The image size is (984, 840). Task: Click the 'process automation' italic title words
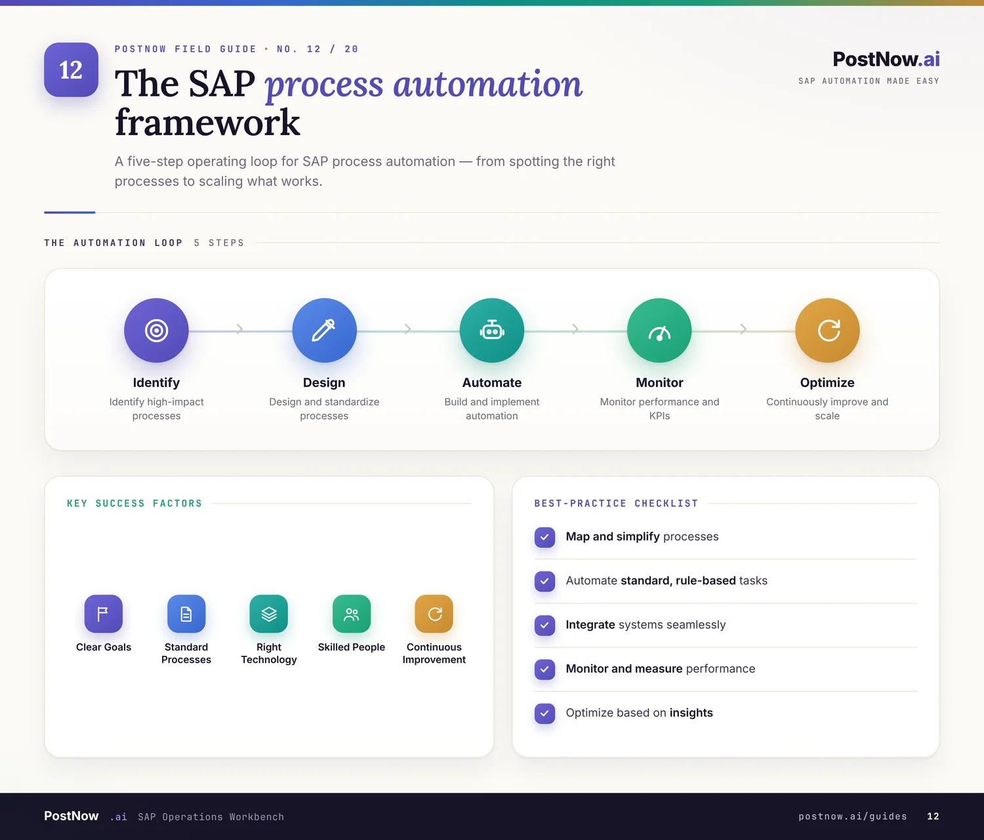[423, 84]
